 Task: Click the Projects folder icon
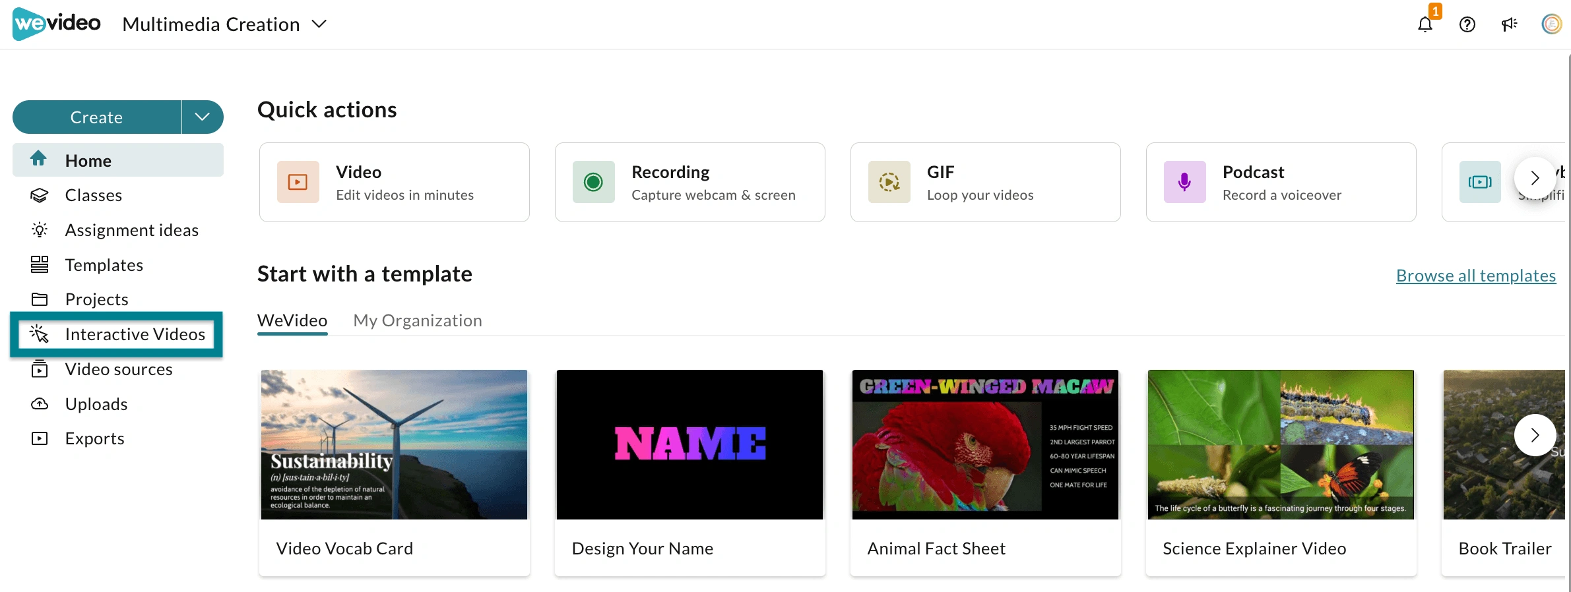[40, 299]
